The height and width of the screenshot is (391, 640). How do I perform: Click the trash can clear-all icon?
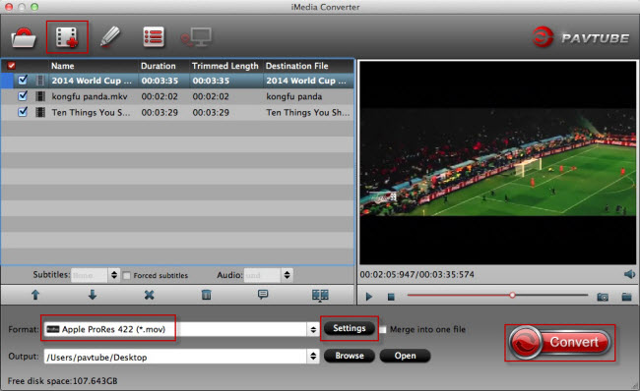tap(206, 295)
